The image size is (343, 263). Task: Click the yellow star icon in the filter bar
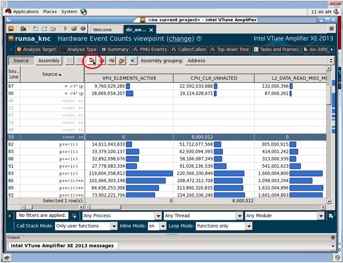coord(9,216)
